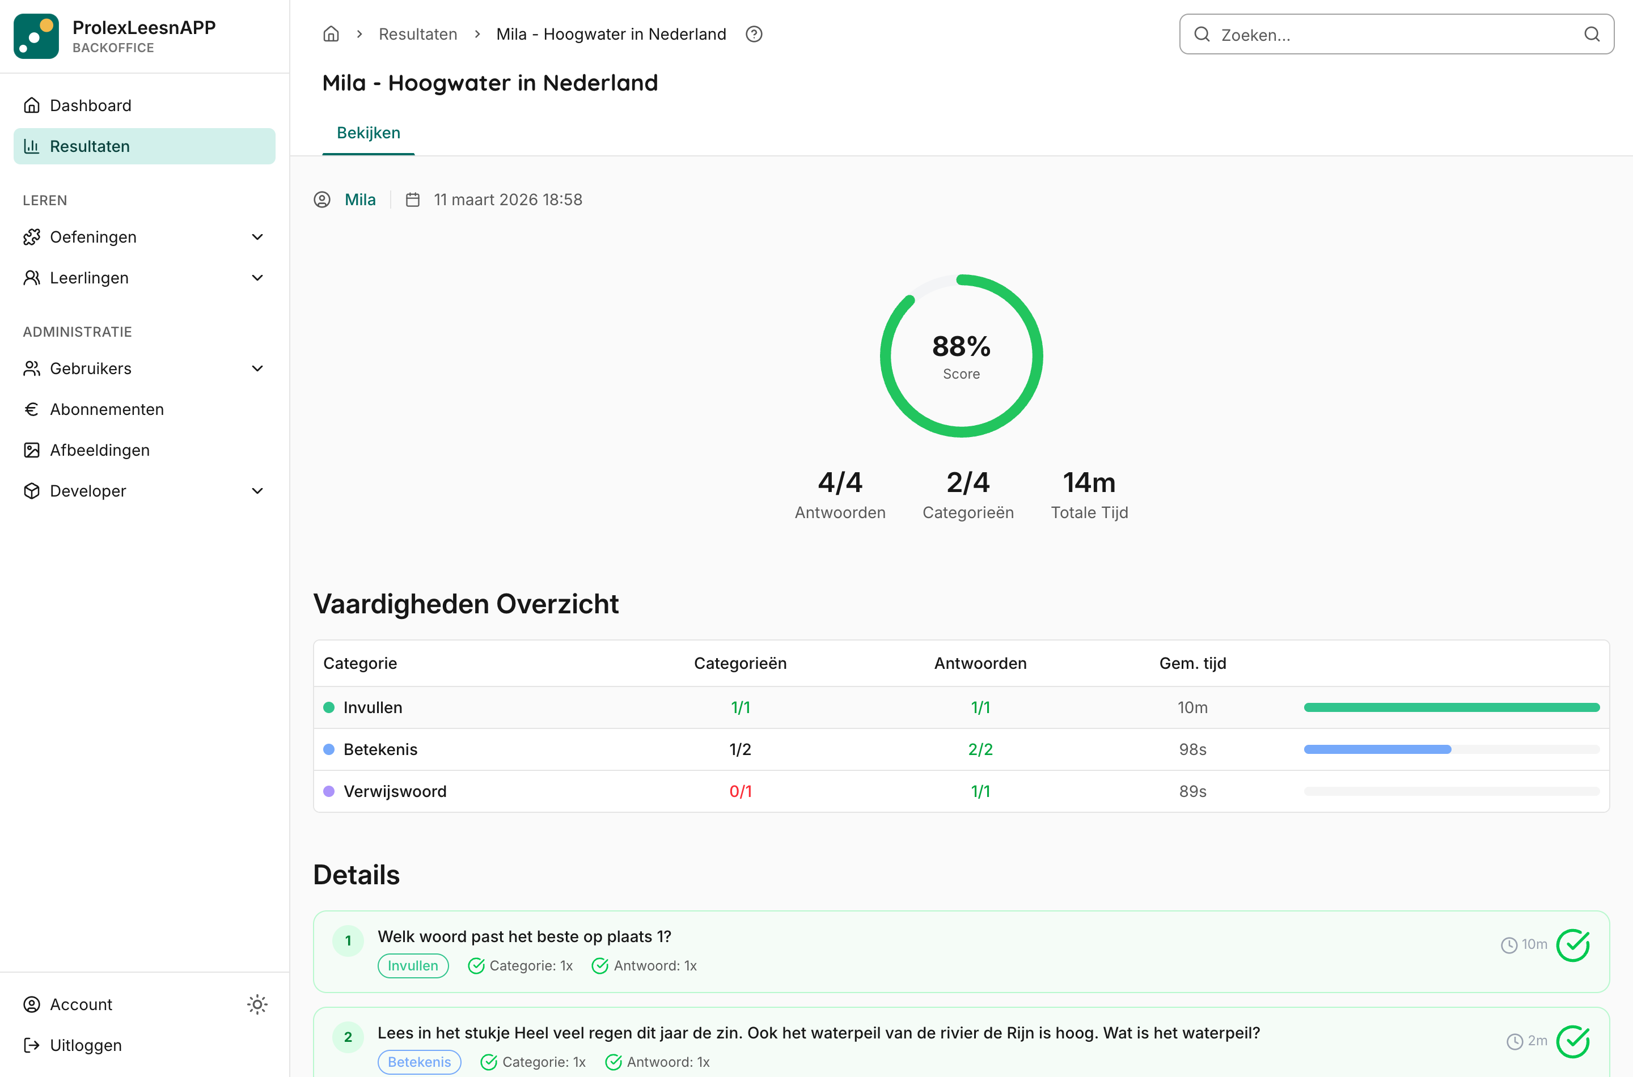Viewport: 1633px width, 1077px height.
Task: Expand the Gebruikers menu chevron
Action: (x=257, y=368)
